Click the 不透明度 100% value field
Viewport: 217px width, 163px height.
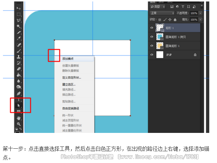[x=194, y=13]
